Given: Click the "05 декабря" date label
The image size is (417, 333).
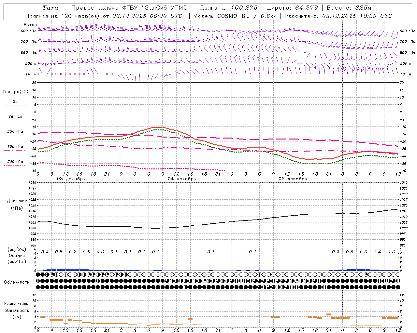Looking at the screenshot, I should coord(293,179).
